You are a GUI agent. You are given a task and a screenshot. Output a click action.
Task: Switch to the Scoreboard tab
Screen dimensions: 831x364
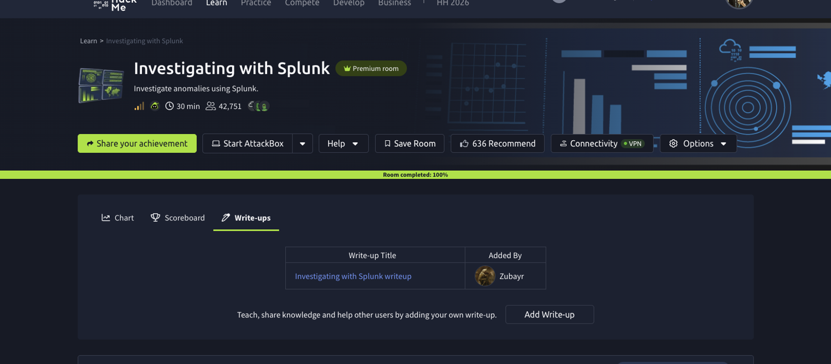pos(178,218)
